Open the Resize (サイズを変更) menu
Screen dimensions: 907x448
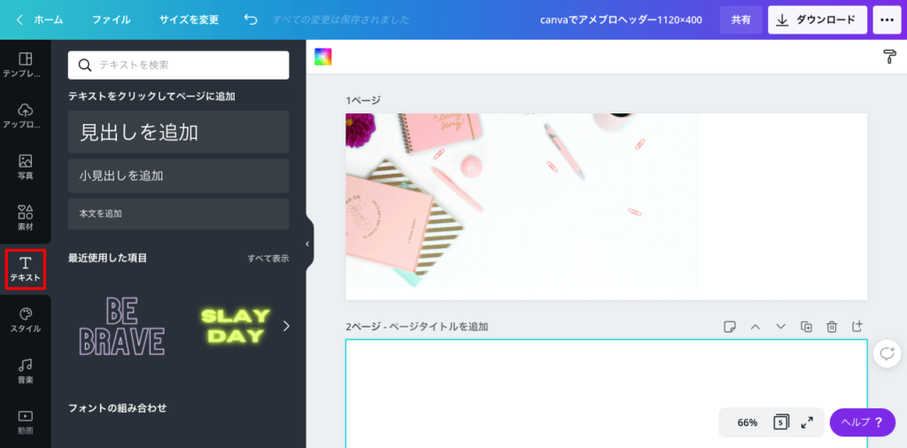(x=190, y=19)
